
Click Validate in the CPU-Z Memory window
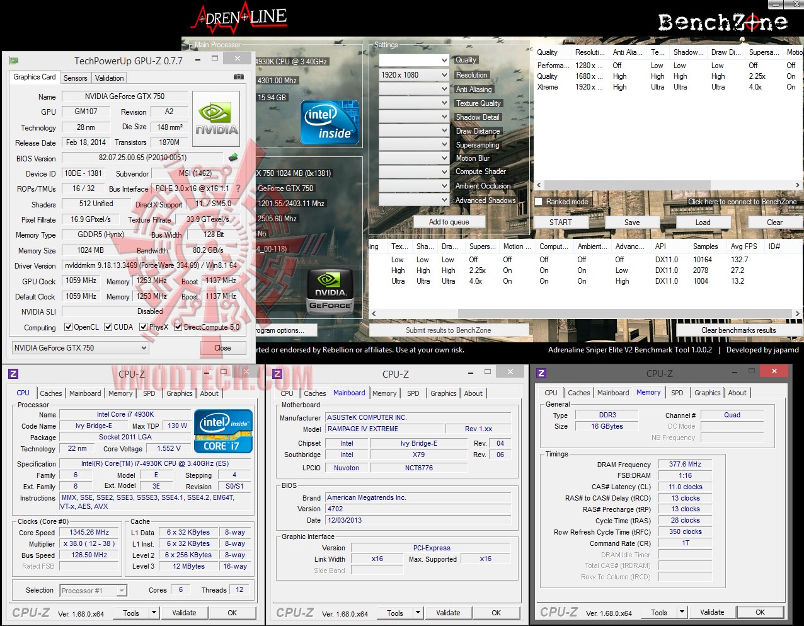click(x=712, y=612)
